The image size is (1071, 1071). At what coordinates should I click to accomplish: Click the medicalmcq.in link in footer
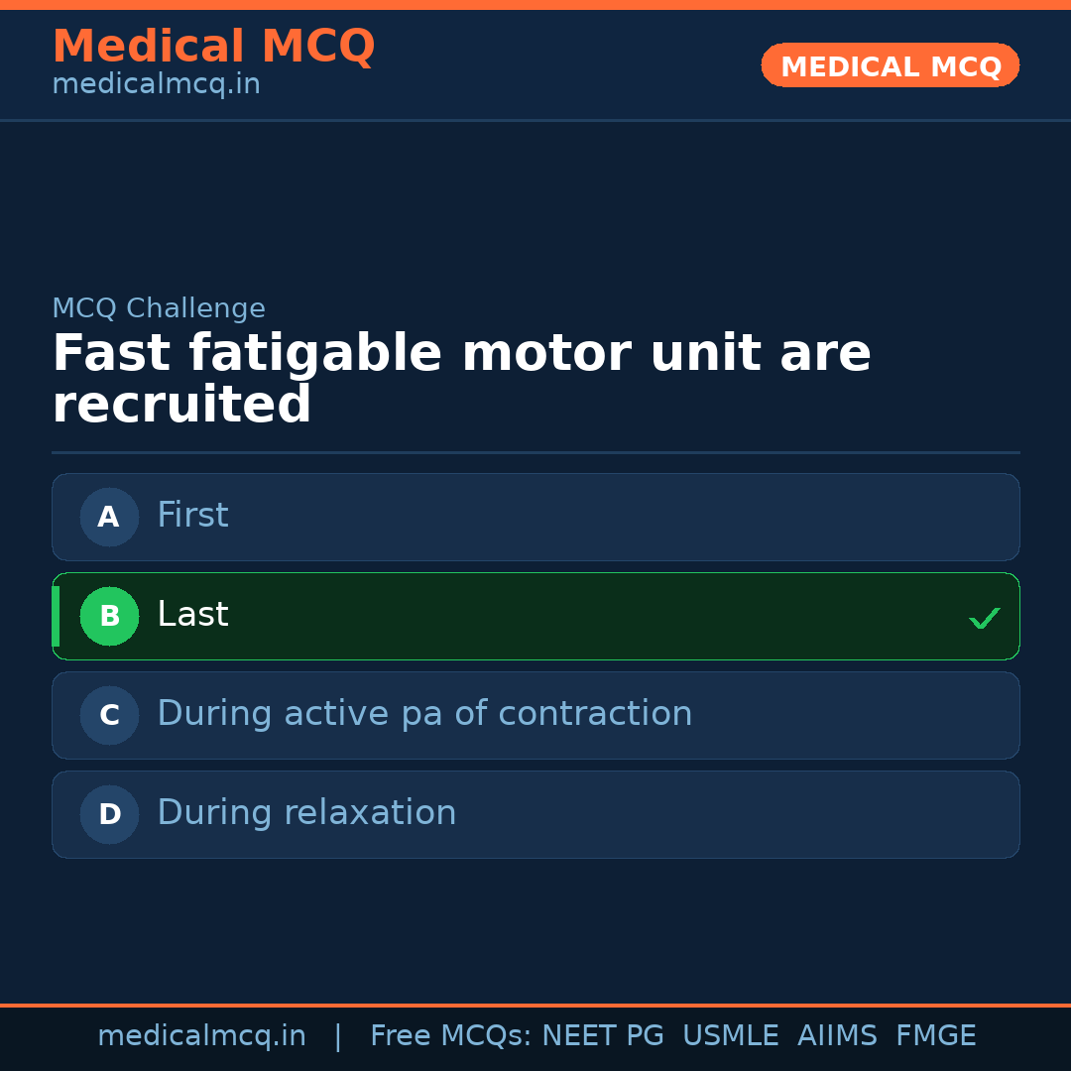[201, 1036]
